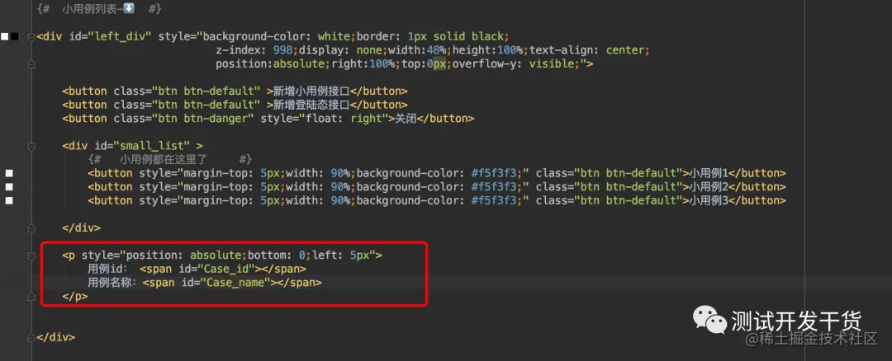892x361 pixels.
Task: Click #f5f3f3 color value on the 小用例2 line
Action: pyautogui.click(x=495, y=187)
